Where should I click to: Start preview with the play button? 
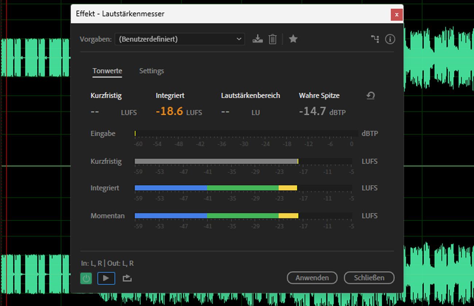(x=106, y=278)
